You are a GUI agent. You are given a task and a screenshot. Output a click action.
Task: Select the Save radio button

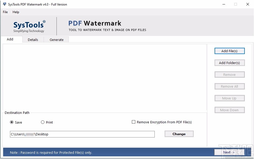pyautogui.click(x=12, y=122)
